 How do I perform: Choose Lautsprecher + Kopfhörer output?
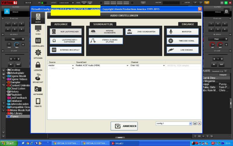pyautogui.click(x=66, y=41)
